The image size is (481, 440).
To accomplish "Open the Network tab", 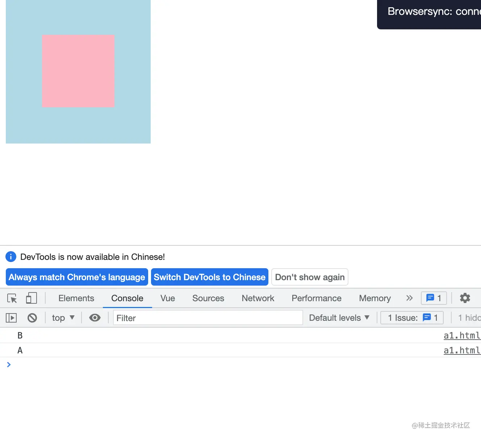I will click(x=258, y=298).
